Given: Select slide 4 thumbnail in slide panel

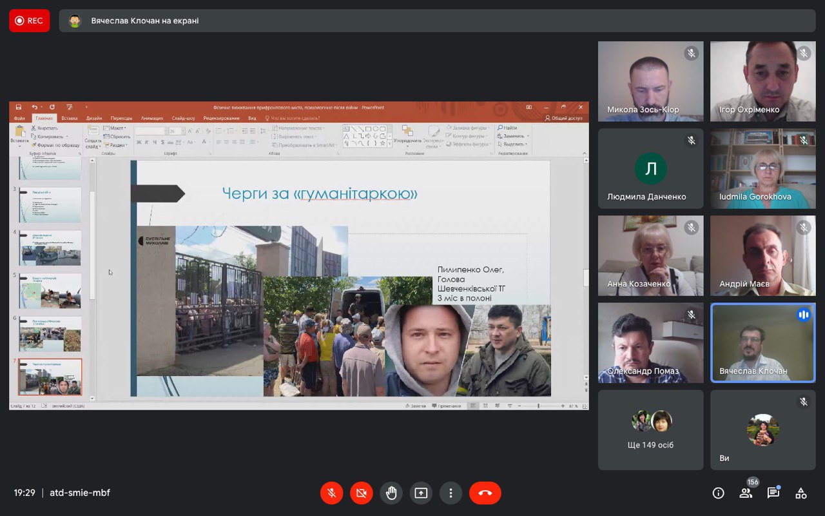Looking at the screenshot, I should point(50,248).
